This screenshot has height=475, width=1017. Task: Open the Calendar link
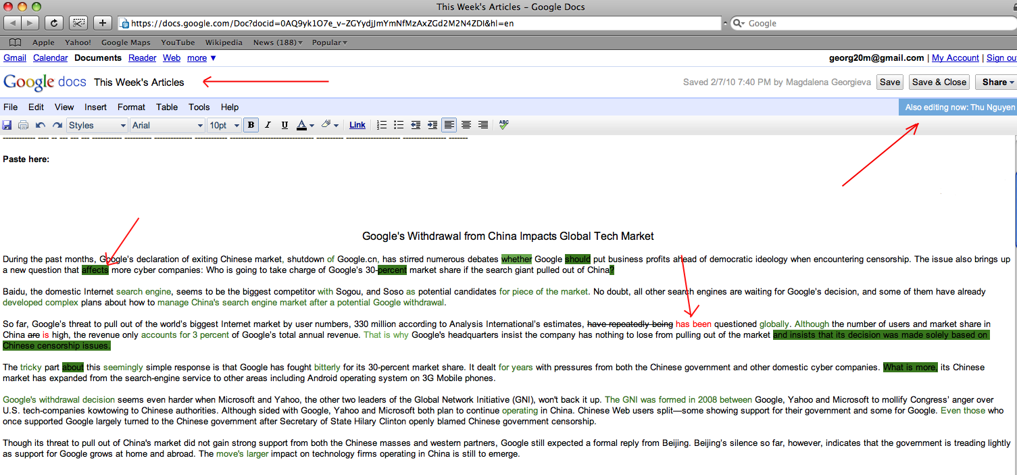(x=51, y=58)
